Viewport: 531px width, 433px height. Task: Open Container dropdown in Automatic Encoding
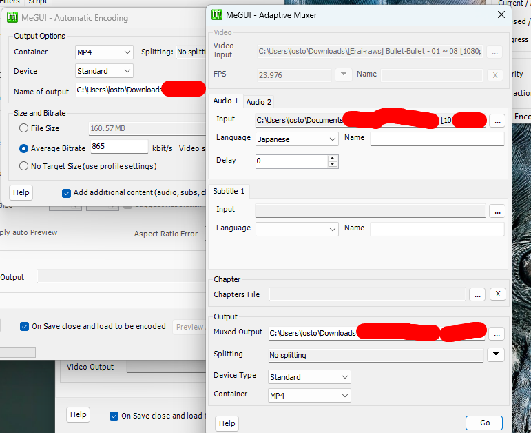[x=104, y=52]
